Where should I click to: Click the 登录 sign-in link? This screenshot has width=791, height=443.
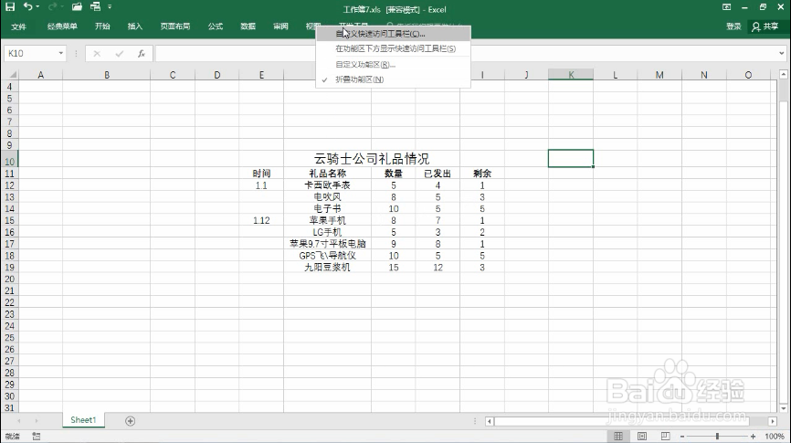(x=733, y=26)
